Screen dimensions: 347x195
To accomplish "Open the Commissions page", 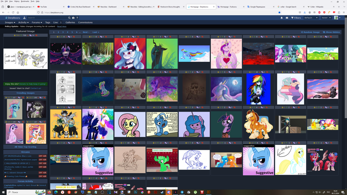I will [x=85, y=22].
